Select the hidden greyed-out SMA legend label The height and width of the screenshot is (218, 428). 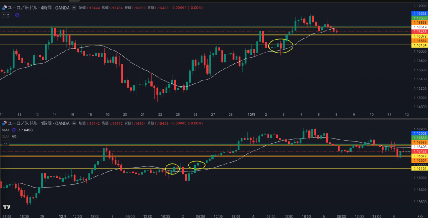coord(5,136)
